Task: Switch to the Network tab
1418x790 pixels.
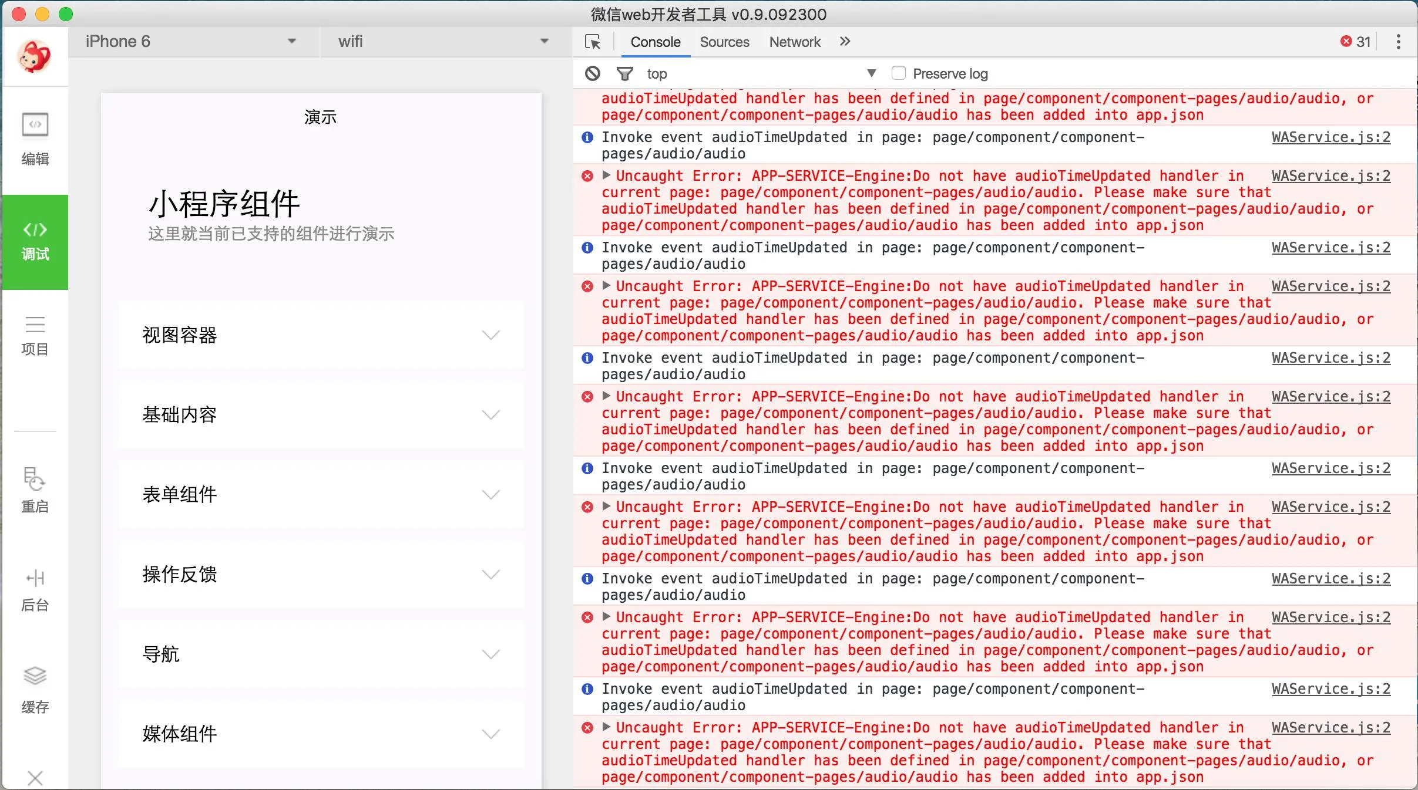Action: [x=795, y=42]
